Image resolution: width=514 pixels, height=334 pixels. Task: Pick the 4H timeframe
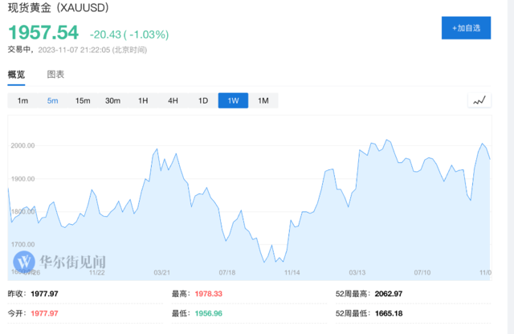[x=173, y=100]
